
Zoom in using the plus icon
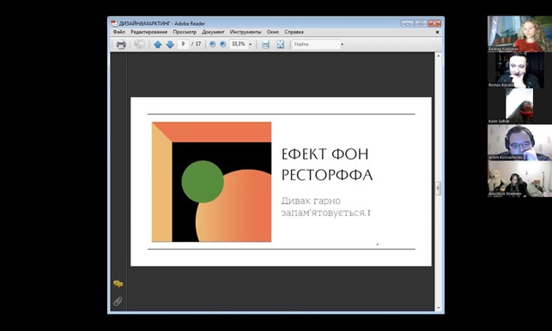222,45
